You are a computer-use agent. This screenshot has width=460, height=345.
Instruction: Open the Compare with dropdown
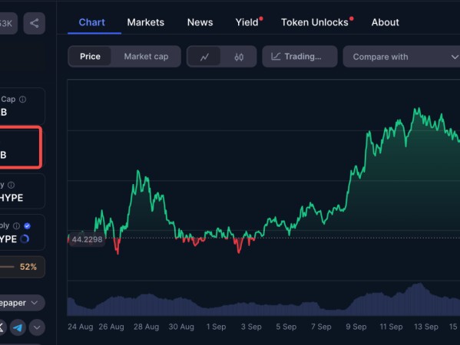tap(402, 57)
